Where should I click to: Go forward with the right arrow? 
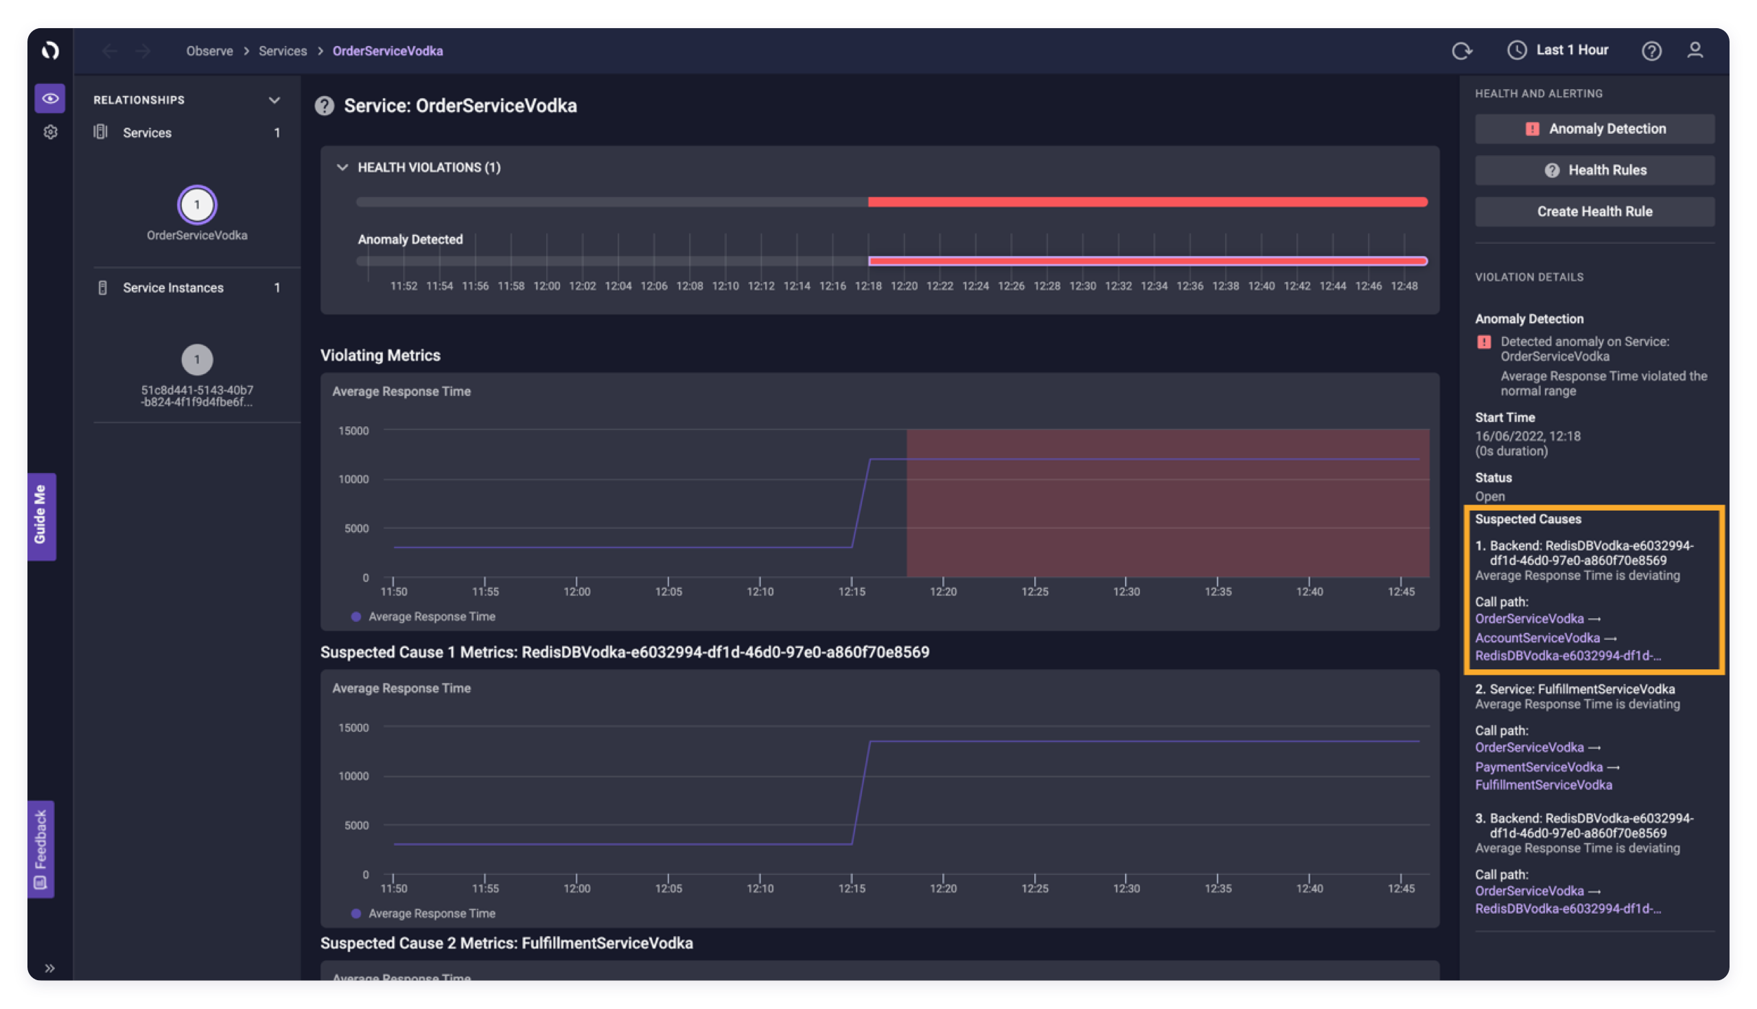click(x=143, y=51)
